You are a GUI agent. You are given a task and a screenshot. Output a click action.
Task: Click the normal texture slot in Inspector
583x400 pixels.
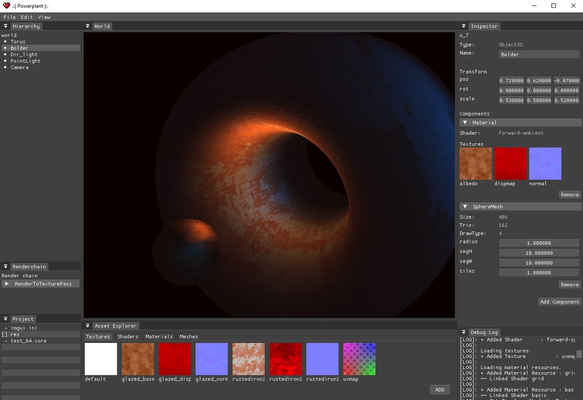tap(545, 163)
